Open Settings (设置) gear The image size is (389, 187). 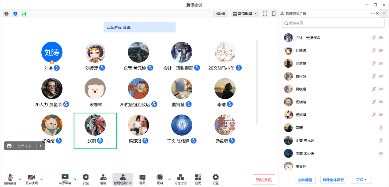click(216, 179)
